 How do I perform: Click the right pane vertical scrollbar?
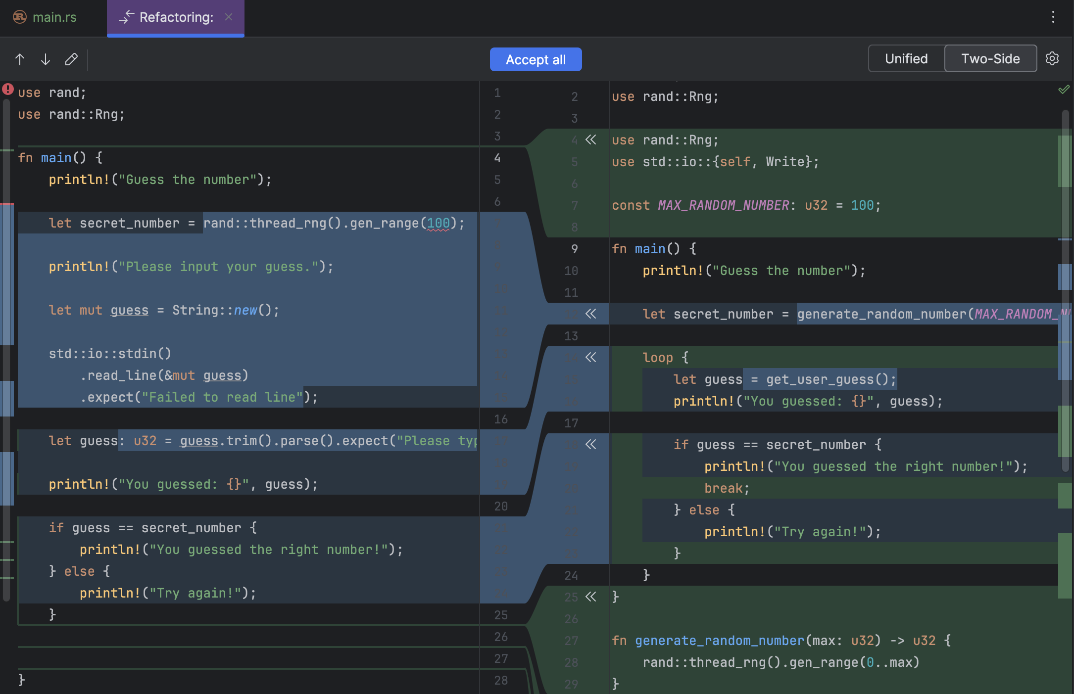pyautogui.click(x=1065, y=291)
